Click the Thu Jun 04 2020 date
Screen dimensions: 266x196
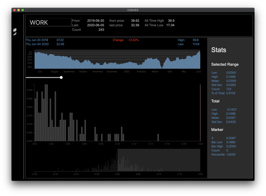click(x=37, y=44)
